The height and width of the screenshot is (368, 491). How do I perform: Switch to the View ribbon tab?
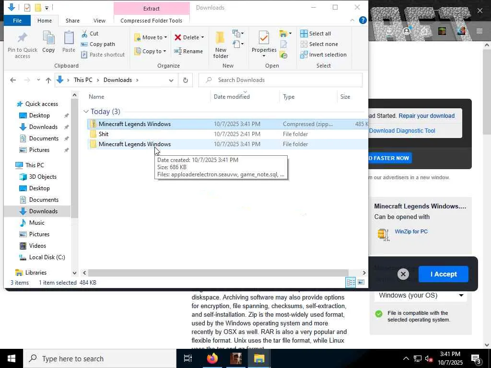pos(99,21)
